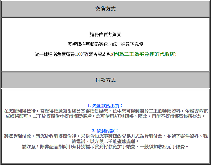This screenshot has height=165, width=211.
Task: Click the text 統一速達宅急便運費:100元(限台灣本島)
Action: pyautogui.click(x=74, y=54)
